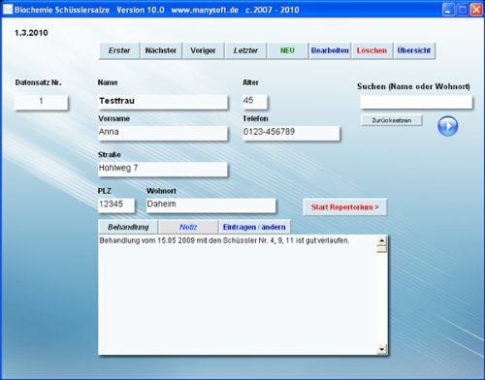Click the Suchen (Name oder Wohnort) label
This screenshot has height=380, width=485.
tap(413, 86)
